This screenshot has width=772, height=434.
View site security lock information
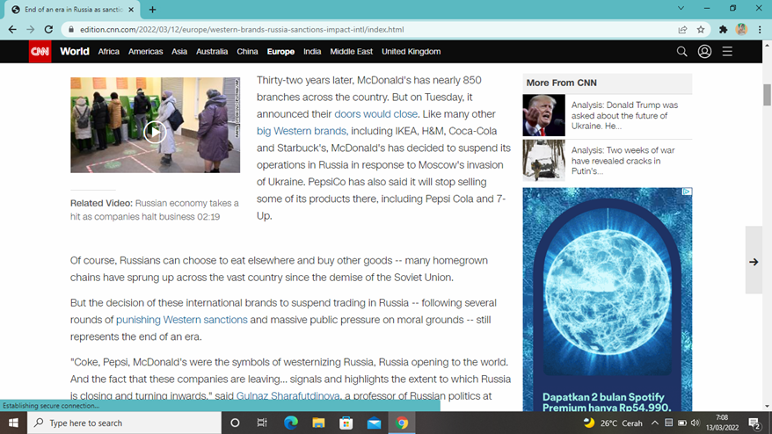coord(71,30)
